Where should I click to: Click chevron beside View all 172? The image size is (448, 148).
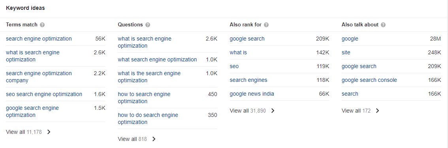pos(377,111)
